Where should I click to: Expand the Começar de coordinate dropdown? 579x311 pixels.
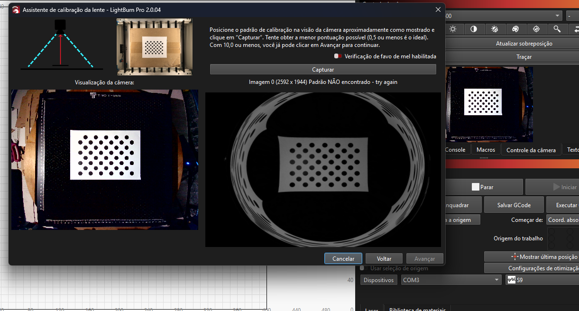[562, 220]
